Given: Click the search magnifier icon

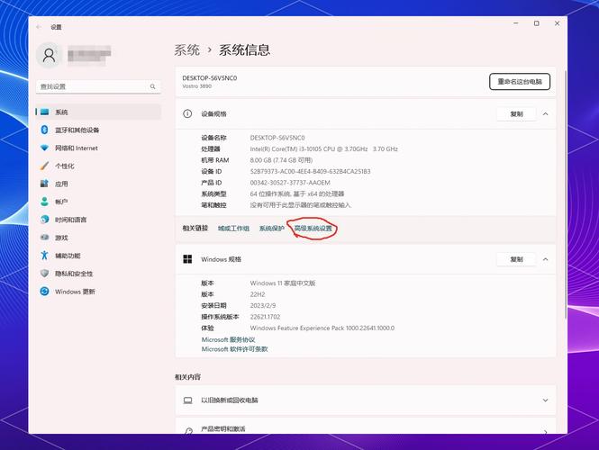Looking at the screenshot, I should coord(153,86).
